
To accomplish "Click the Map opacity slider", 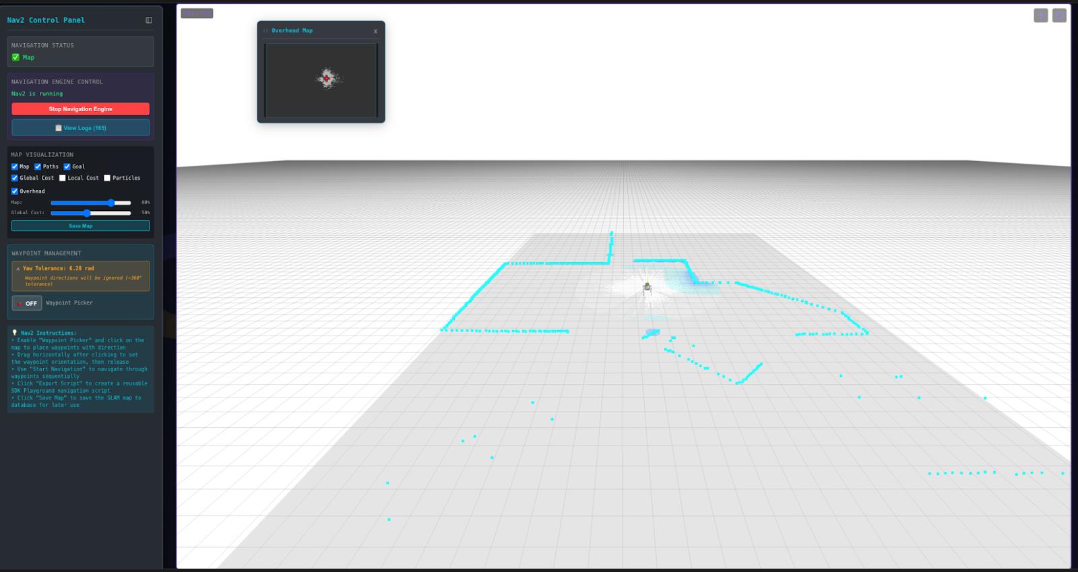I will tap(90, 203).
